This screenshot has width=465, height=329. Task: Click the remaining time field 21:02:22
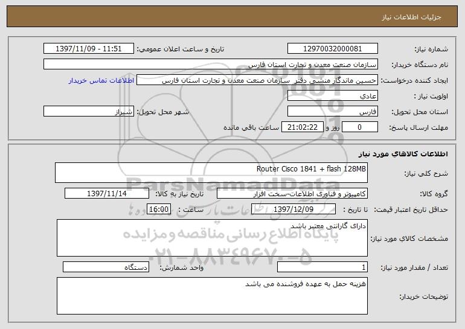(x=302, y=127)
